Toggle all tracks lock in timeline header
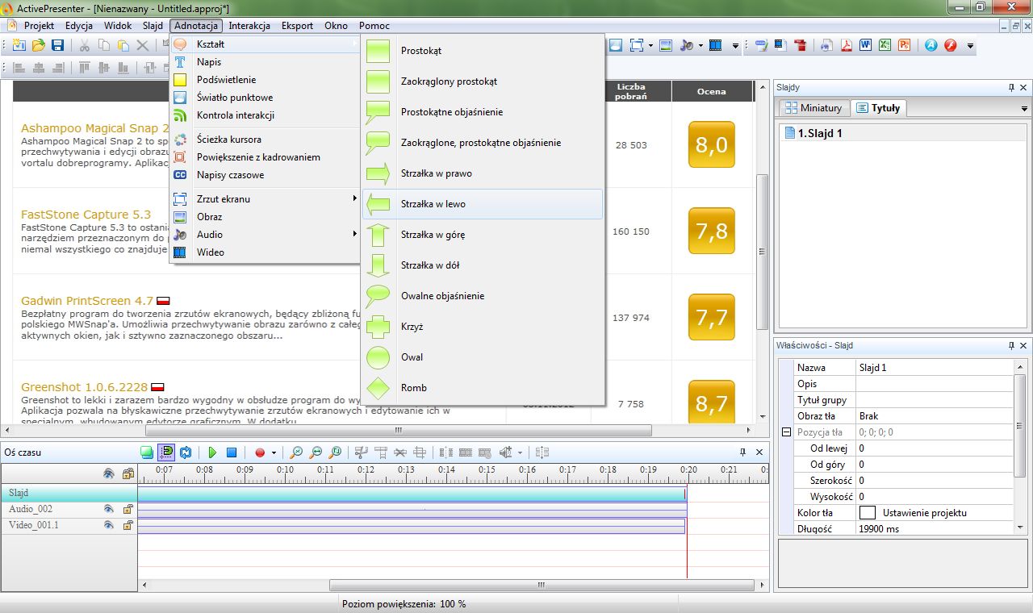The width and height of the screenshot is (1033, 613). [x=128, y=473]
